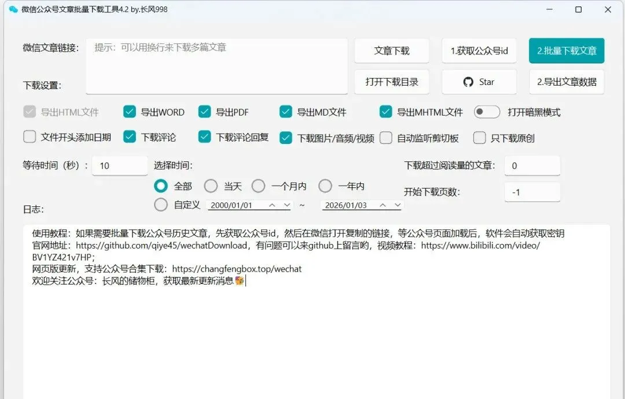Start 2.批量下载文章
625x399 pixels.
point(567,50)
